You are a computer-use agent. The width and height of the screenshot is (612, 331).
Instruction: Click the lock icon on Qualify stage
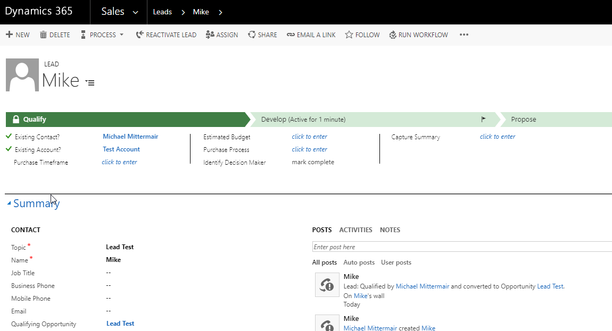coord(16,120)
